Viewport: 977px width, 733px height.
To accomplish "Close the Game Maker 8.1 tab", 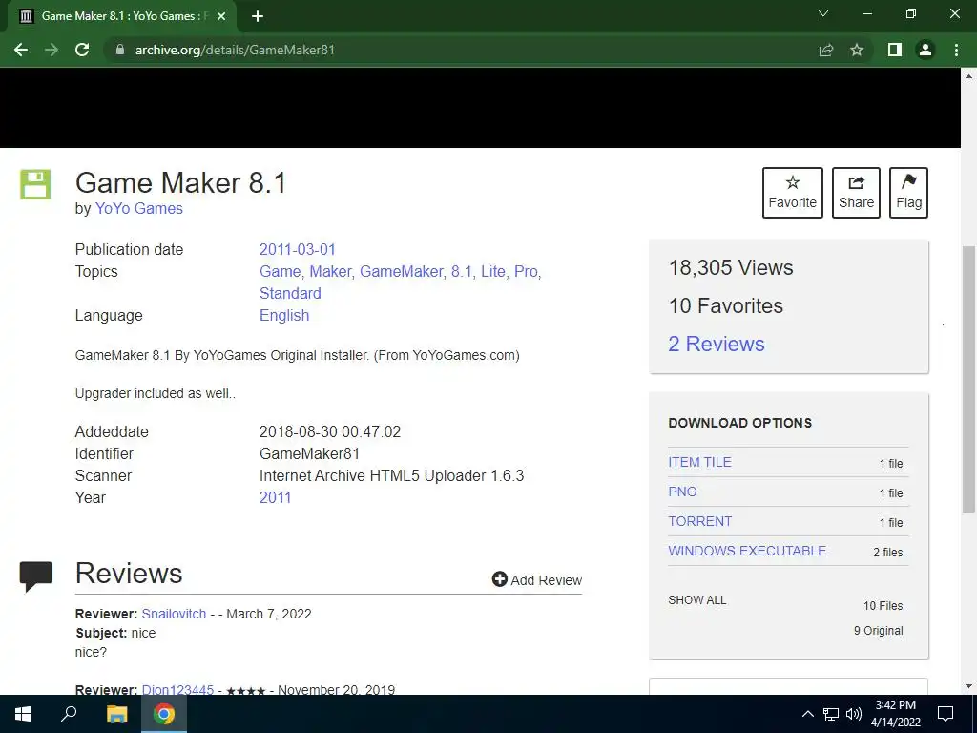I will click(x=221, y=16).
